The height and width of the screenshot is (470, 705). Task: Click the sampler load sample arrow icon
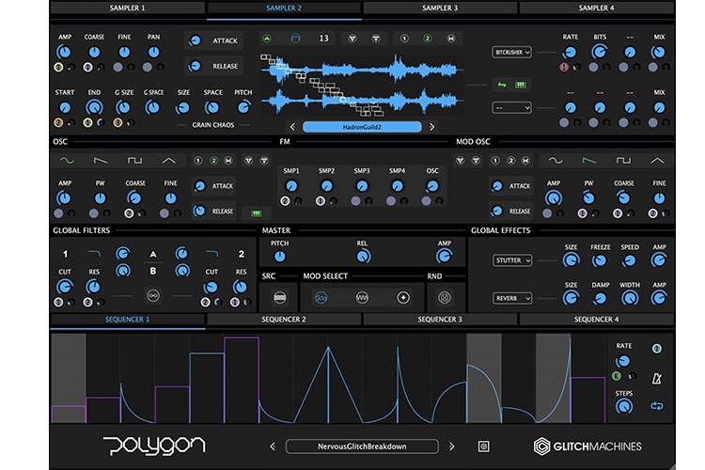pos(267,39)
